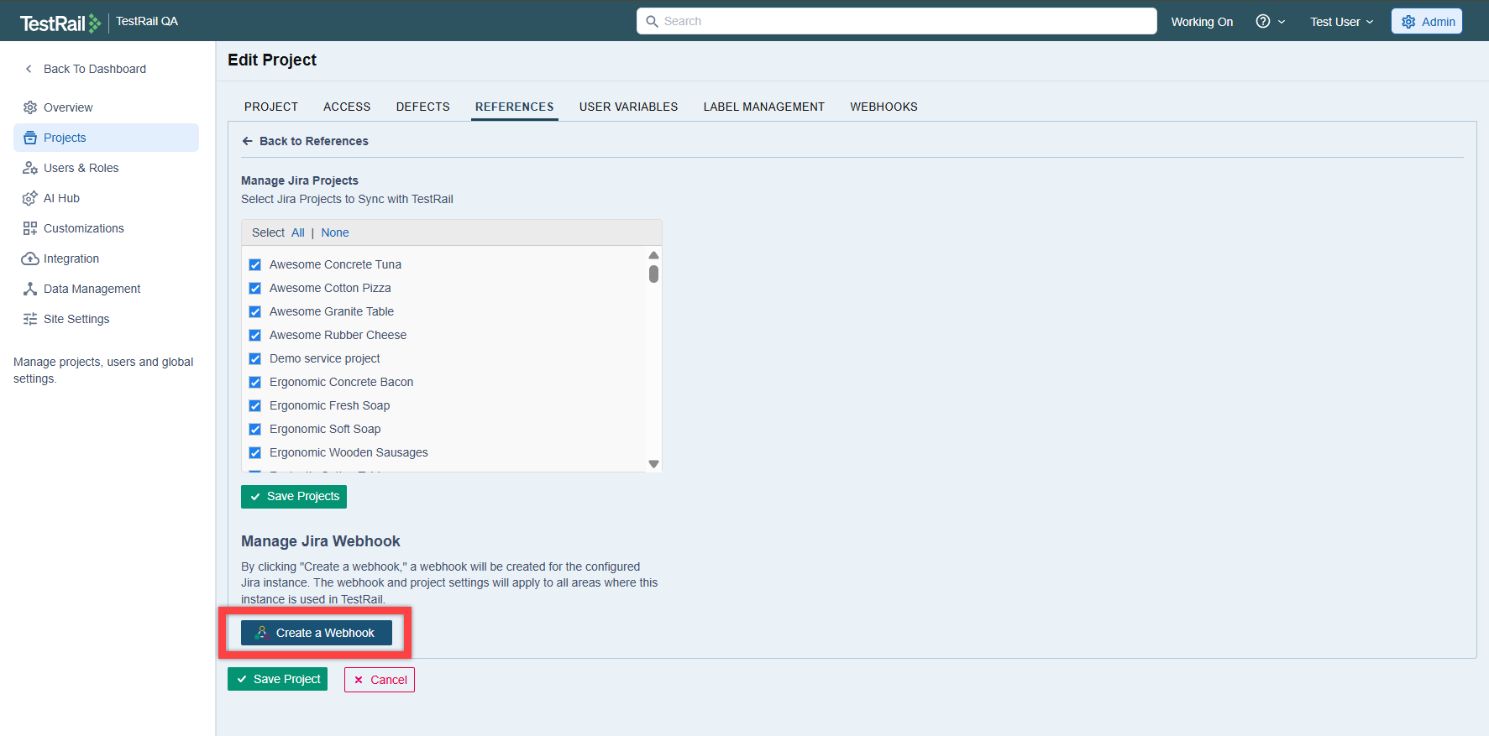This screenshot has height=736, width=1489.
Task: Select All Jira projects link
Action: tap(298, 232)
